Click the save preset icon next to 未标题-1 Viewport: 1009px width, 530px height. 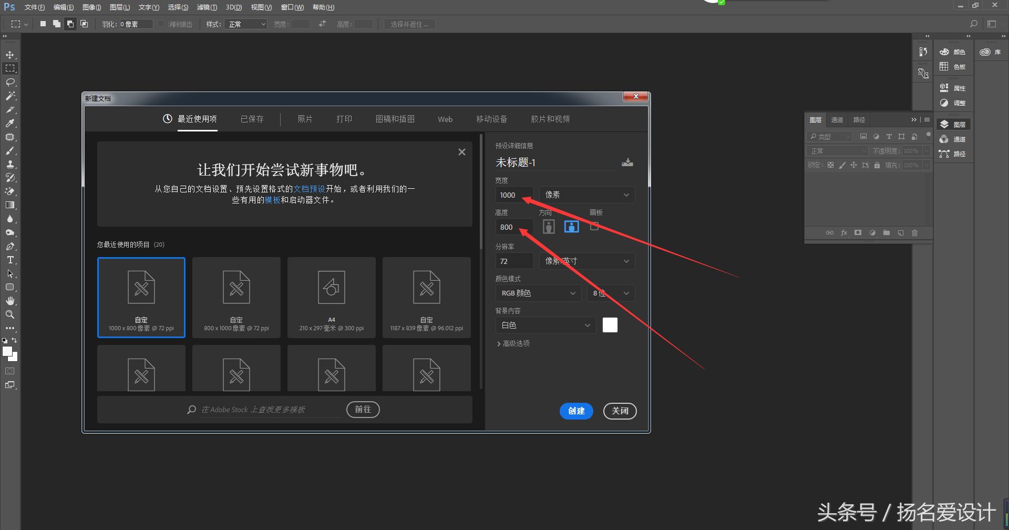point(627,162)
